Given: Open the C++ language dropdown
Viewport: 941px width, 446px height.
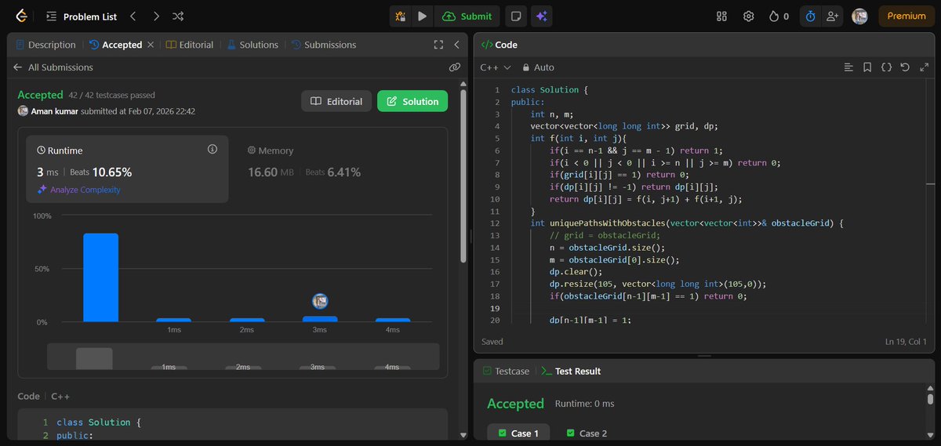Looking at the screenshot, I should point(496,67).
